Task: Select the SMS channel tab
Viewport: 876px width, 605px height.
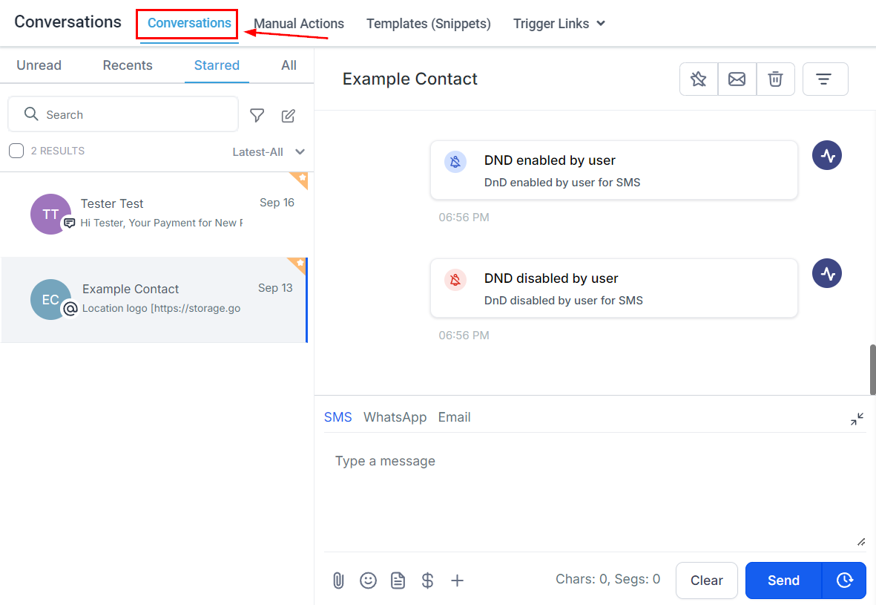Action: pyautogui.click(x=338, y=417)
